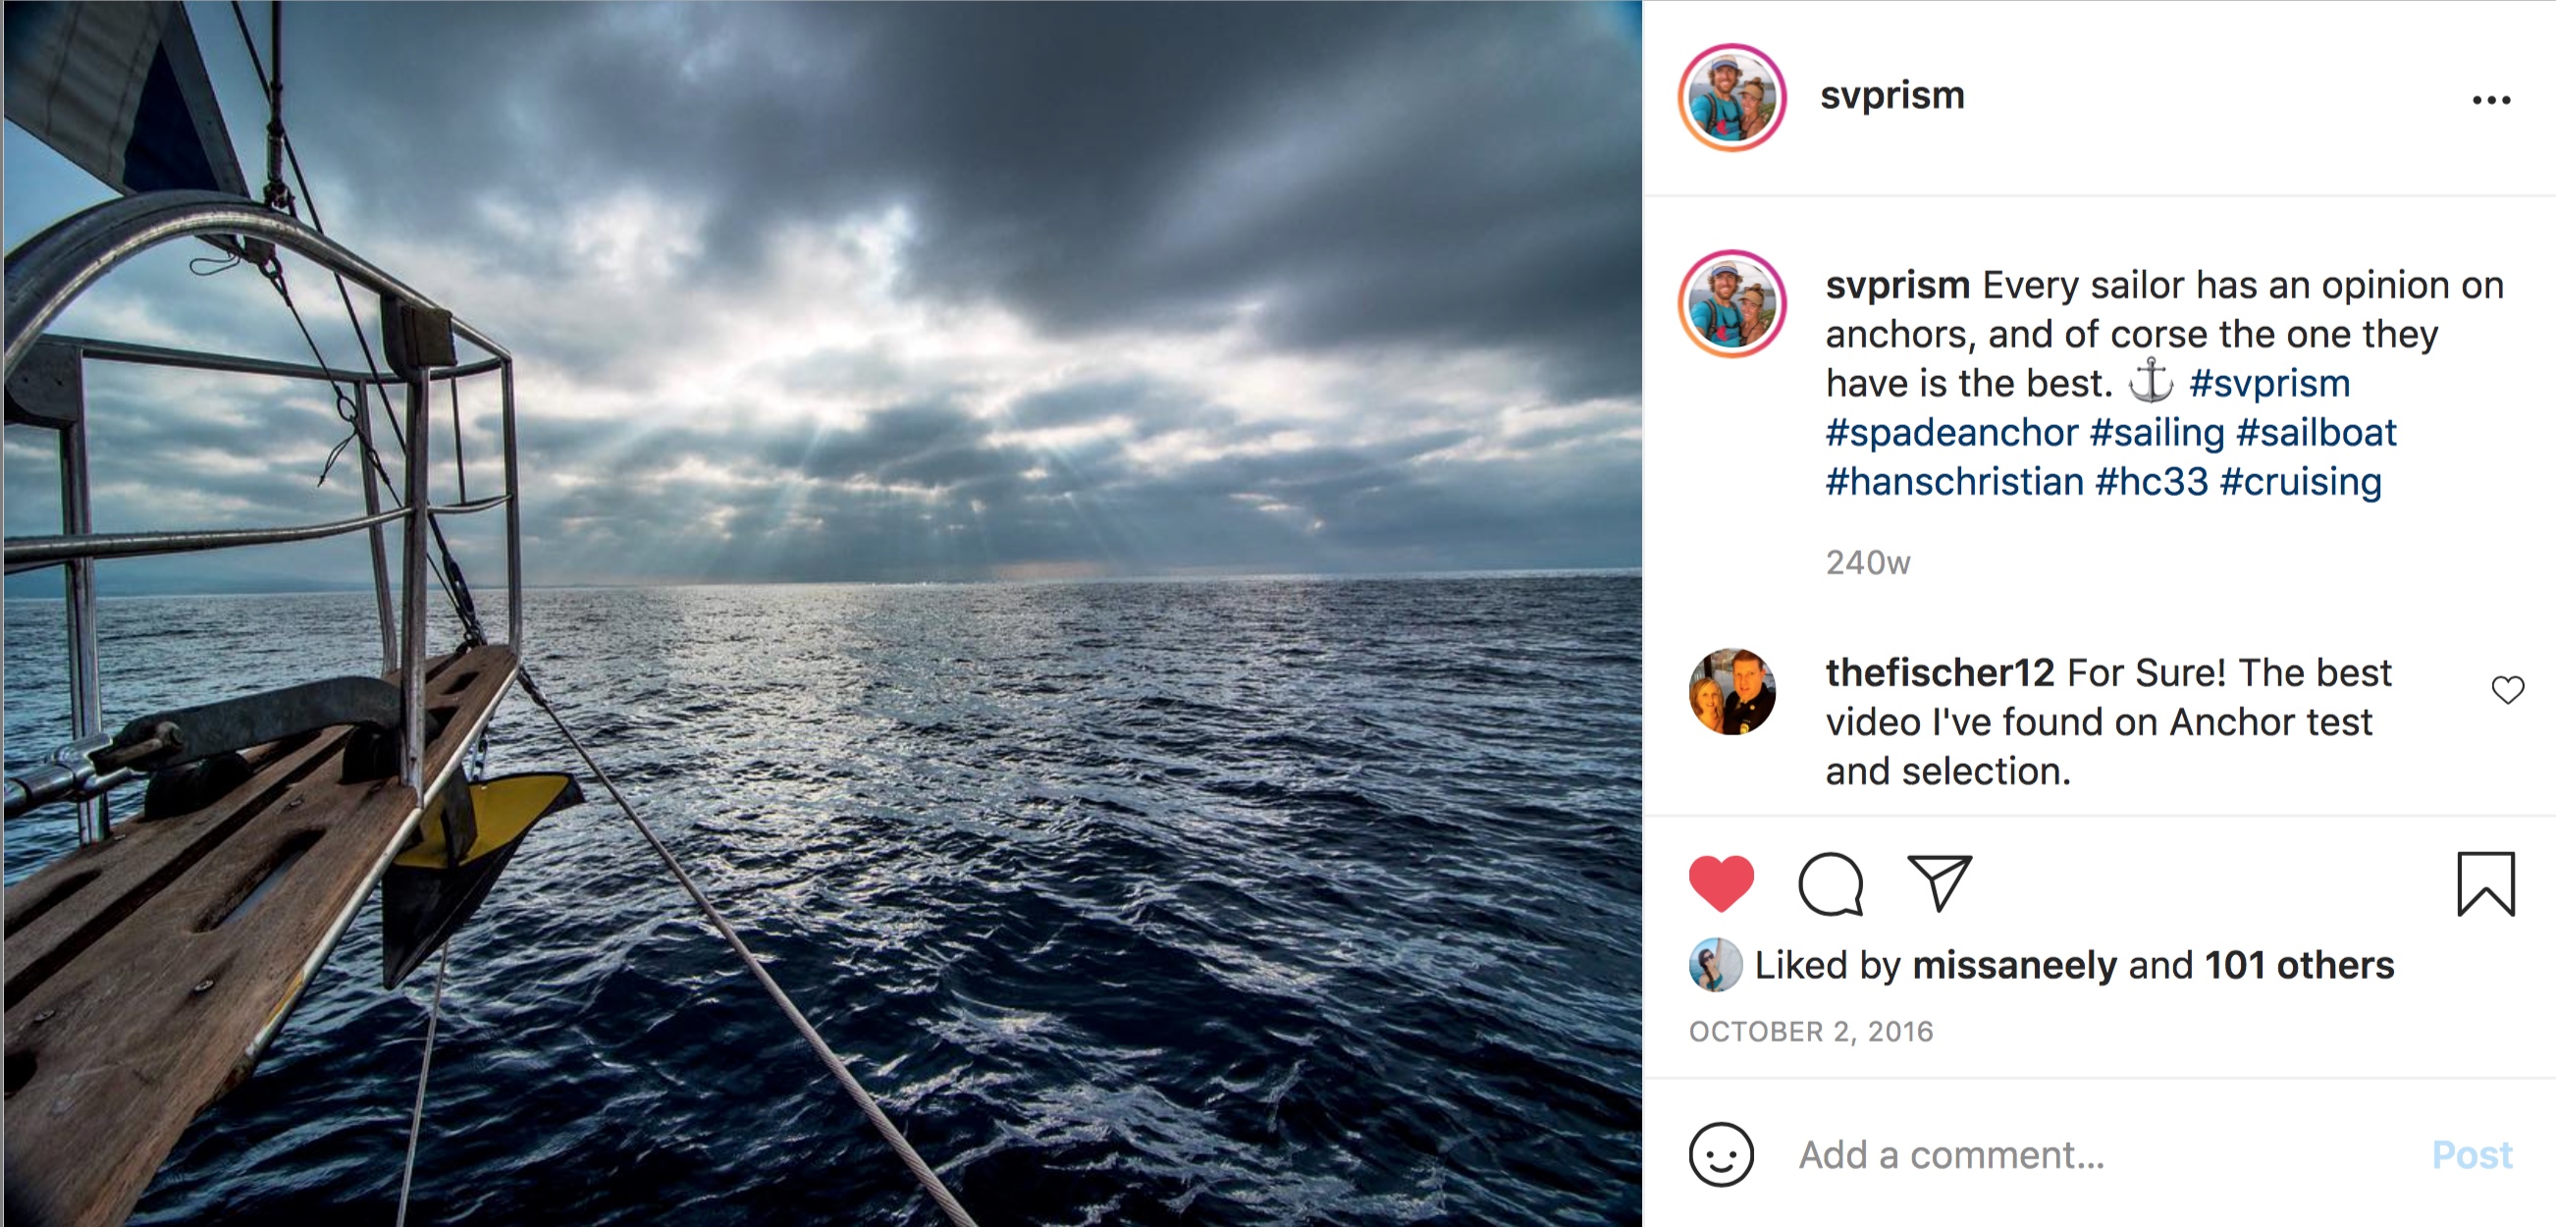
Task: Share post with the paper plane icon
Action: tap(1939, 882)
